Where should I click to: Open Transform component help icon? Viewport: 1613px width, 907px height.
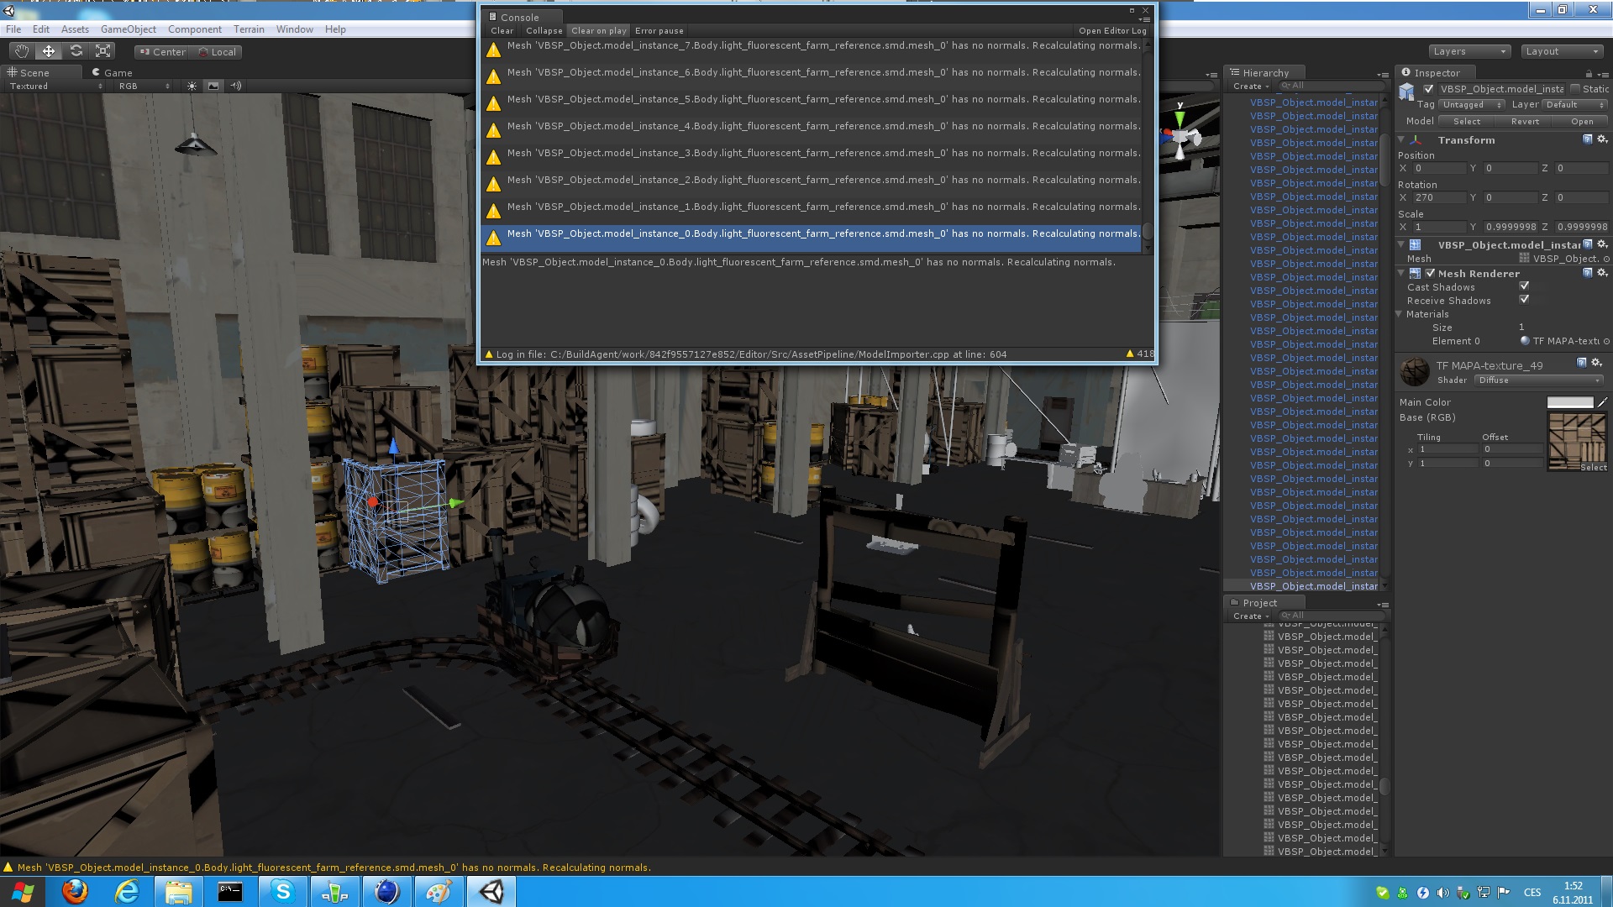coord(1587,139)
